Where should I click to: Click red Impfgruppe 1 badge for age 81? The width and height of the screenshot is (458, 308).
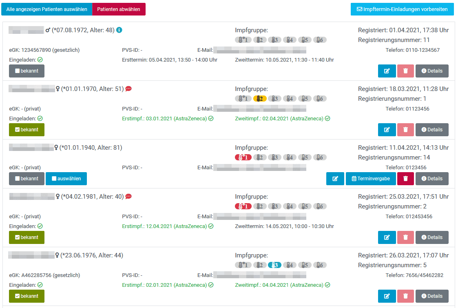(243, 157)
